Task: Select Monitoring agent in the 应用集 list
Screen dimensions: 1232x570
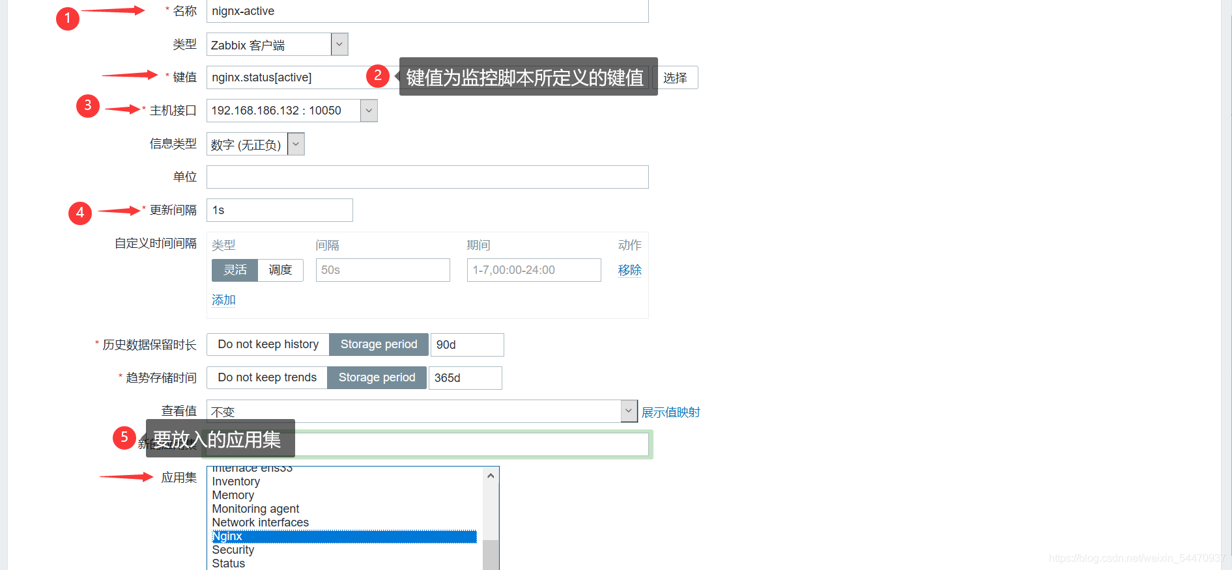Action: pos(345,509)
